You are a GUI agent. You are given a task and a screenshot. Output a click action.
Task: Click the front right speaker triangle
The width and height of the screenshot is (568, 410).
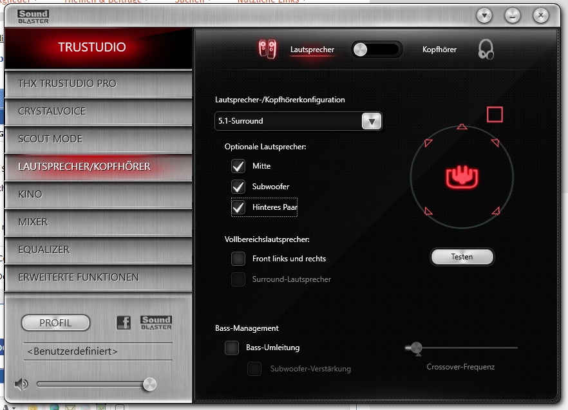point(495,142)
